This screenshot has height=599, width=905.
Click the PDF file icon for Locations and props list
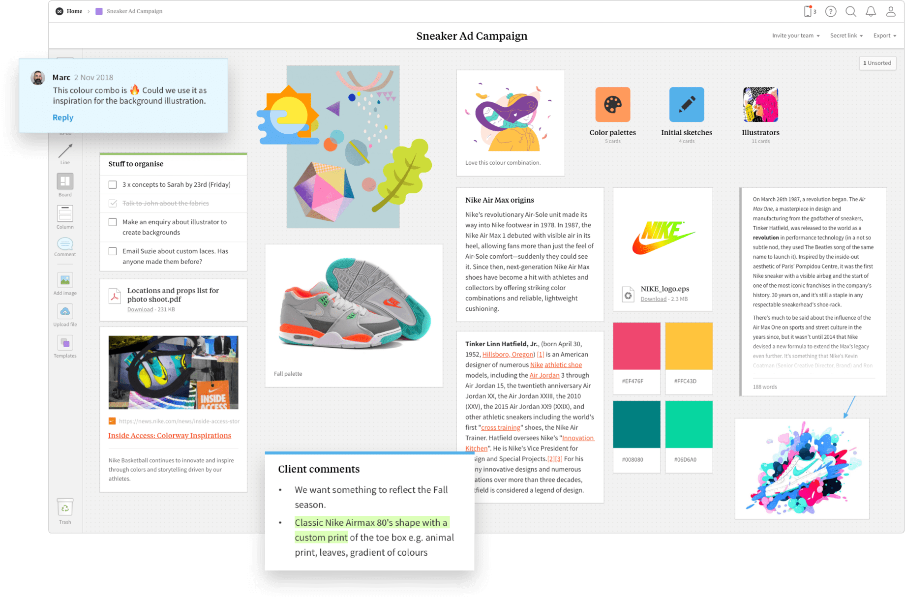pos(115,296)
